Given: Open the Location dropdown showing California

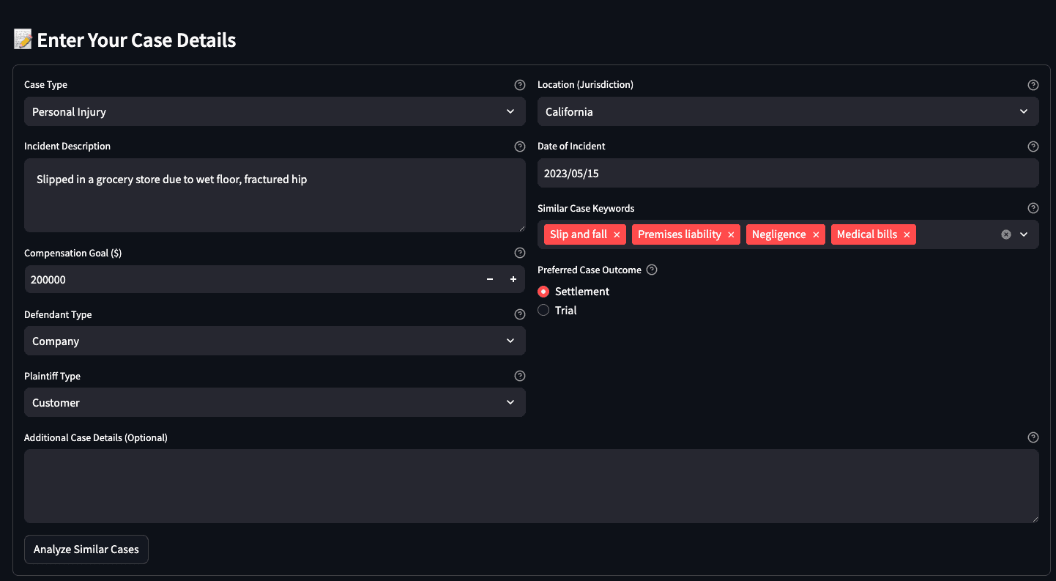Looking at the screenshot, I should [788, 111].
